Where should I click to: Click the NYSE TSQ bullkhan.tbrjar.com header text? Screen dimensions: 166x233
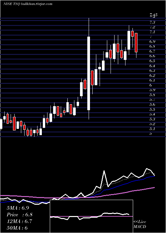(x=28, y=4)
